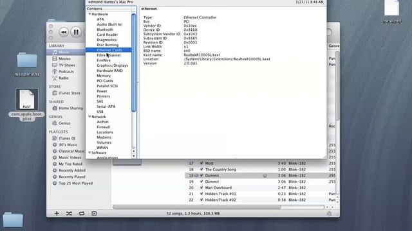
Task: Click scroll down arrow in Contents list
Action: point(134,156)
